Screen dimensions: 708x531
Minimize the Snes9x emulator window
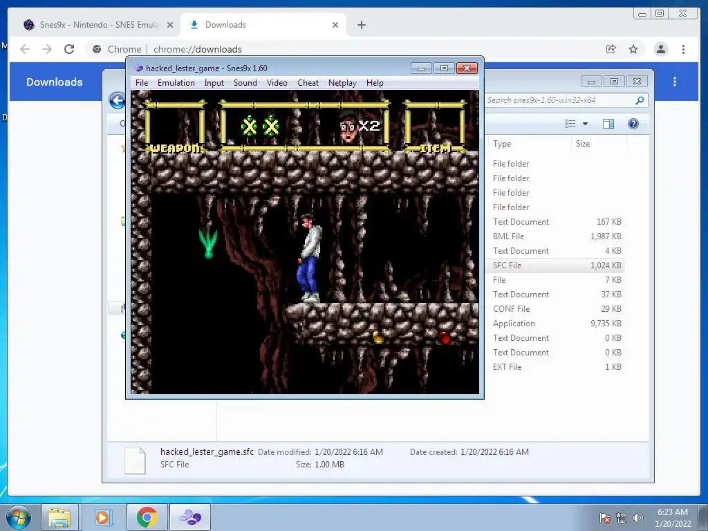pos(421,68)
